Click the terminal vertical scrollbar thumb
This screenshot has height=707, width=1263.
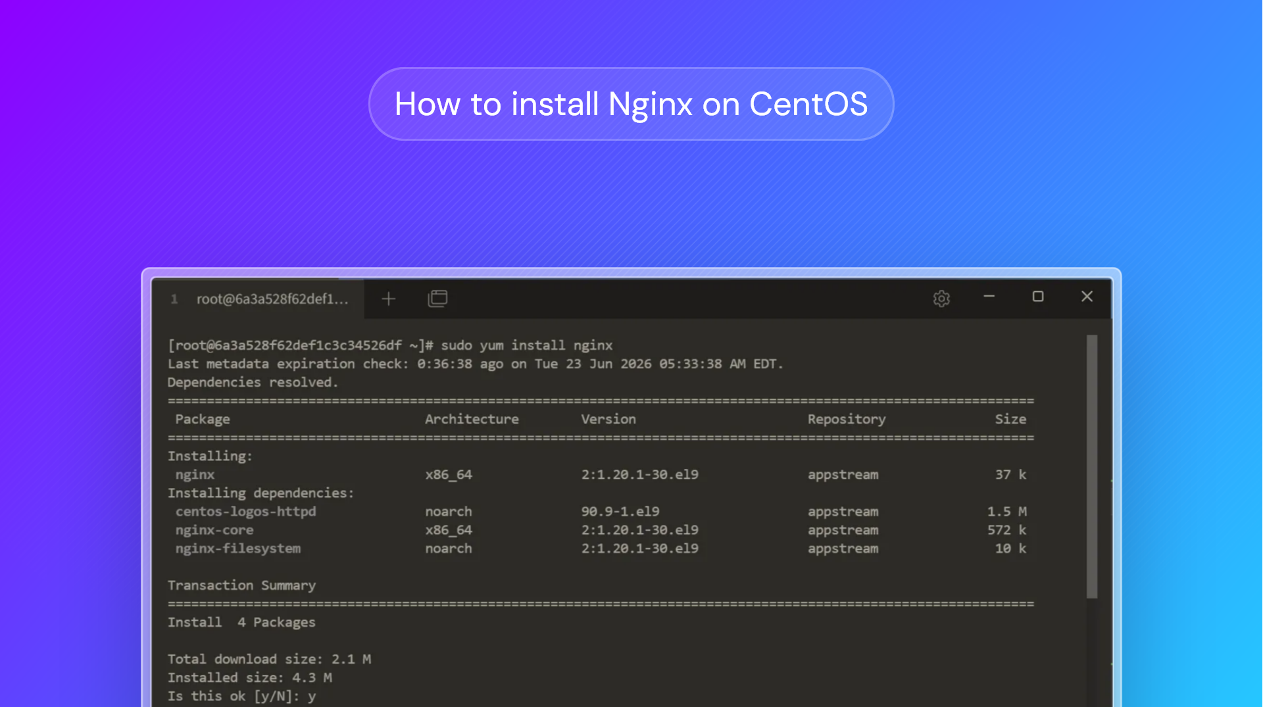pos(1092,466)
